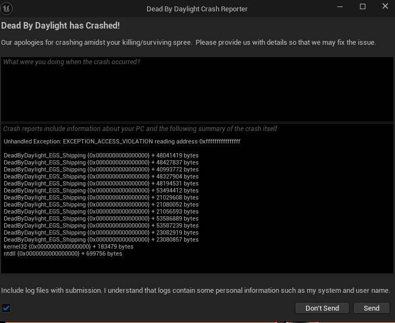Close the Crash Reporter window

385,6
